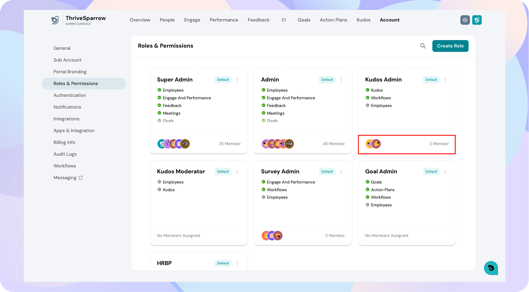Select Roles & Permissions in sidebar
The image size is (529, 292).
pyautogui.click(x=84, y=84)
